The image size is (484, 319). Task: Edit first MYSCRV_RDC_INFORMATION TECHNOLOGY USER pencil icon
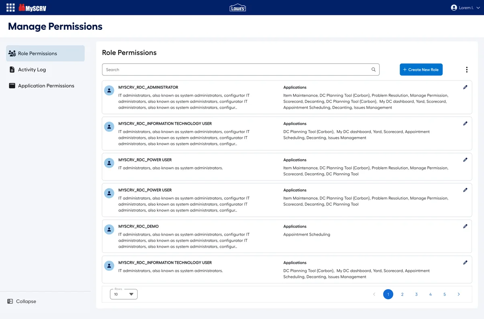(x=465, y=123)
